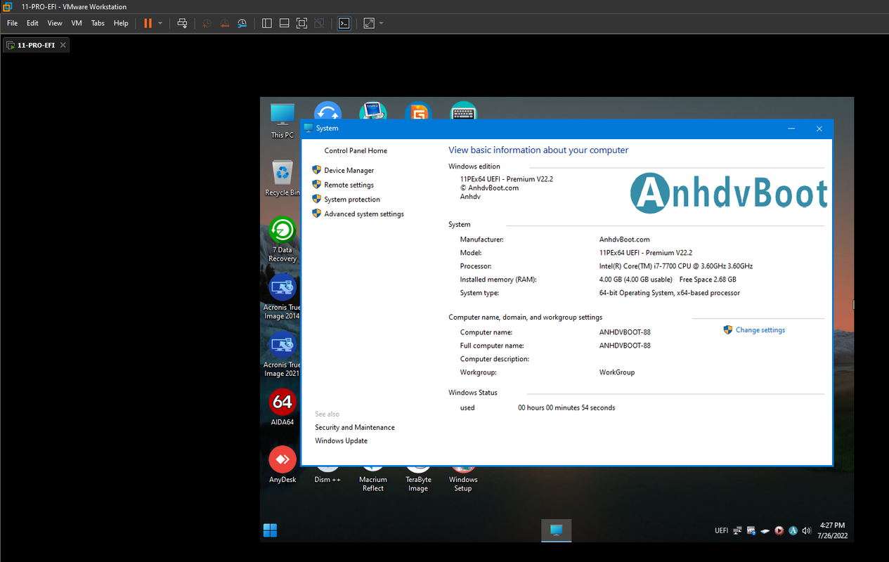Open the power options dropdown beside Pause
889x562 pixels.
(x=160, y=23)
